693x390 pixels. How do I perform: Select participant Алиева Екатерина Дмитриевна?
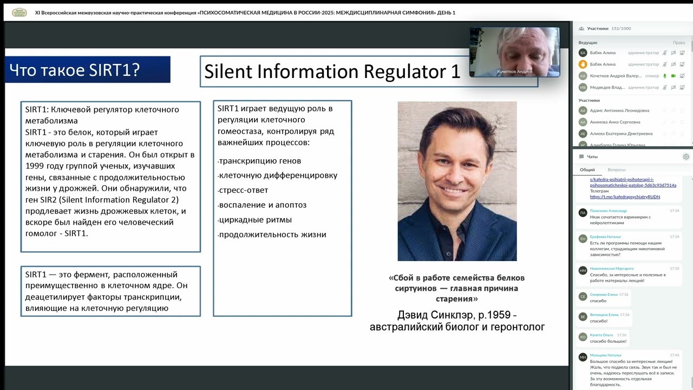point(621,133)
